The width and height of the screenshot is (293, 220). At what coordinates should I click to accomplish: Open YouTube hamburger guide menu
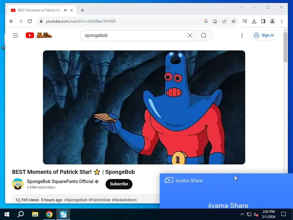[x=15, y=35]
